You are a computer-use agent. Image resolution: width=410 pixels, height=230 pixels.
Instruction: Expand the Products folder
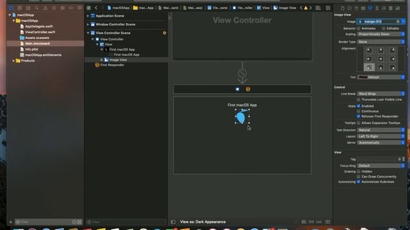pos(13,61)
